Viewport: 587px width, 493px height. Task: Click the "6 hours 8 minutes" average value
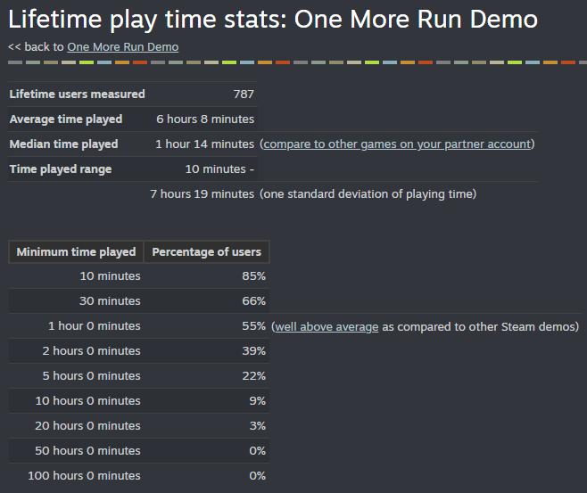pos(204,119)
